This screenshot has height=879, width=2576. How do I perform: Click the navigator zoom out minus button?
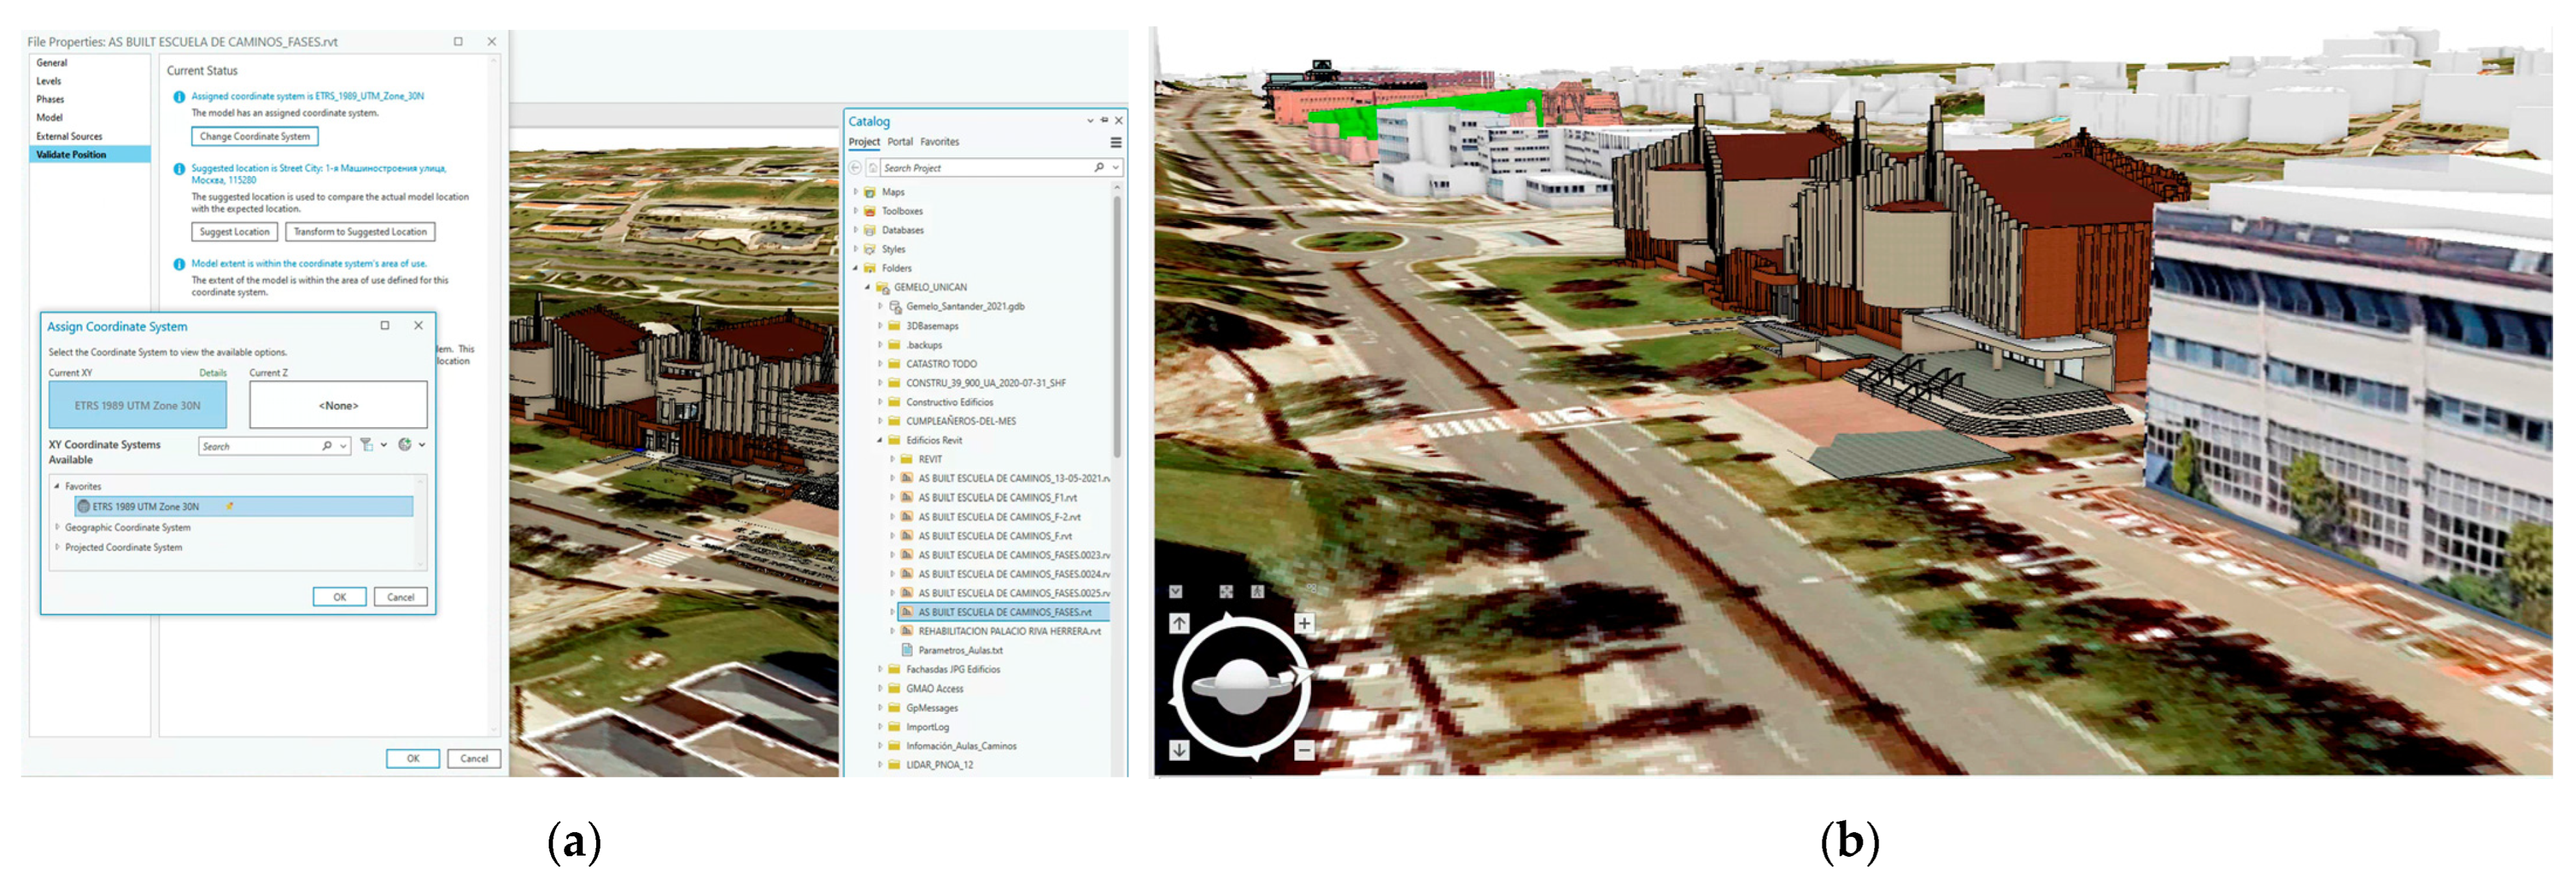[1304, 750]
